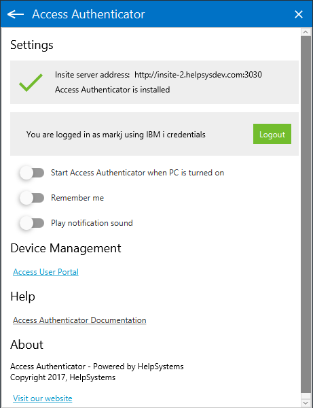Click the Logout button
Viewport: 313px width, 408px height.
(x=272, y=134)
